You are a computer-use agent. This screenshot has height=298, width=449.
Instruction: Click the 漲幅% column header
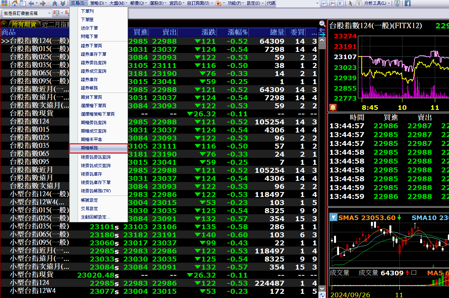[x=237, y=32]
